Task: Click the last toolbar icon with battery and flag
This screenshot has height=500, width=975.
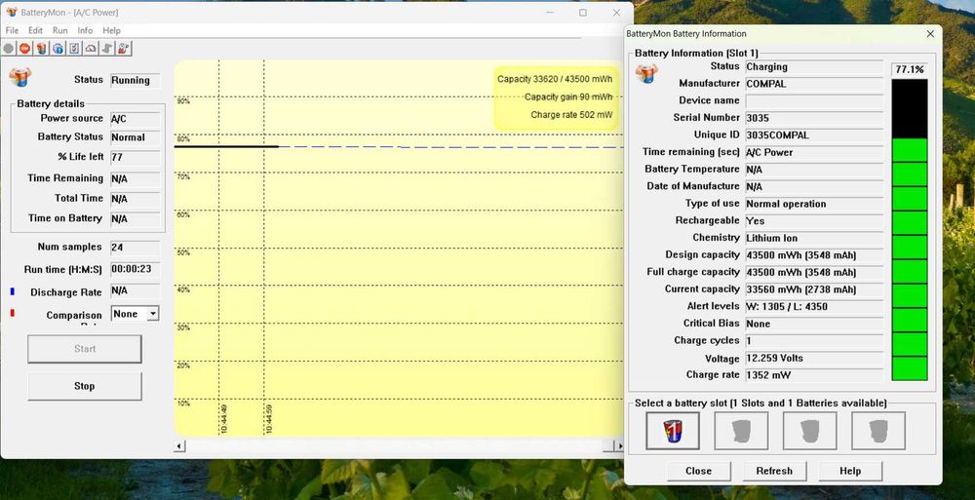Action: 124,49
